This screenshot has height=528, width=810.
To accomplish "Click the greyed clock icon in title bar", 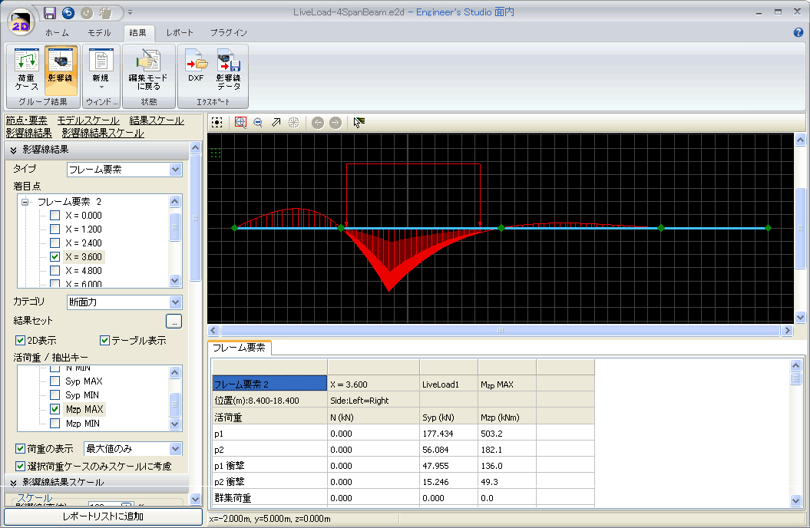I will (x=87, y=13).
